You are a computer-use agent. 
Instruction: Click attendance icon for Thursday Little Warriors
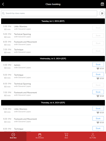coord(98,112)
